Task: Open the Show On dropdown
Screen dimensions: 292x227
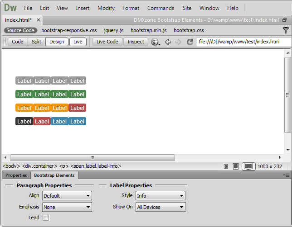Action: tap(161, 207)
